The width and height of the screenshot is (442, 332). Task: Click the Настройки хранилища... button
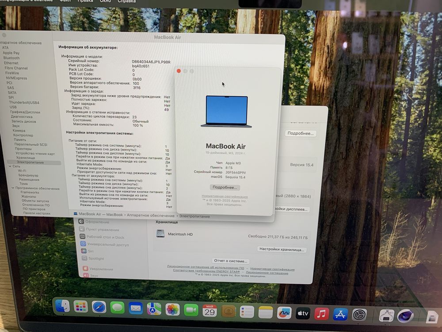pyautogui.click(x=282, y=249)
